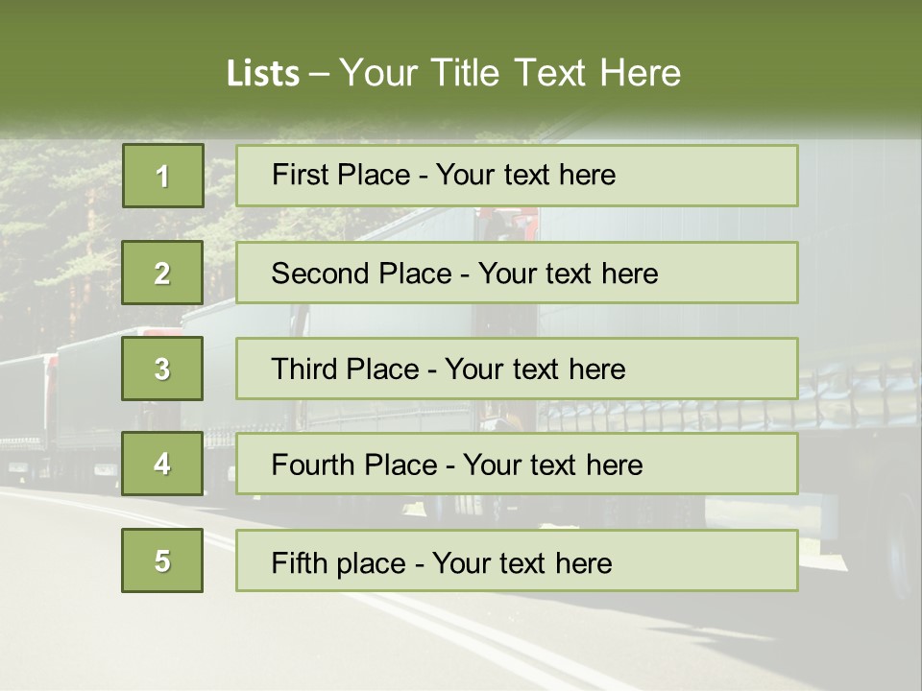Screen dimensions: 922x691
Task: Click the 'Fifth place - Your text here' bar
Action: pos(517,560)
